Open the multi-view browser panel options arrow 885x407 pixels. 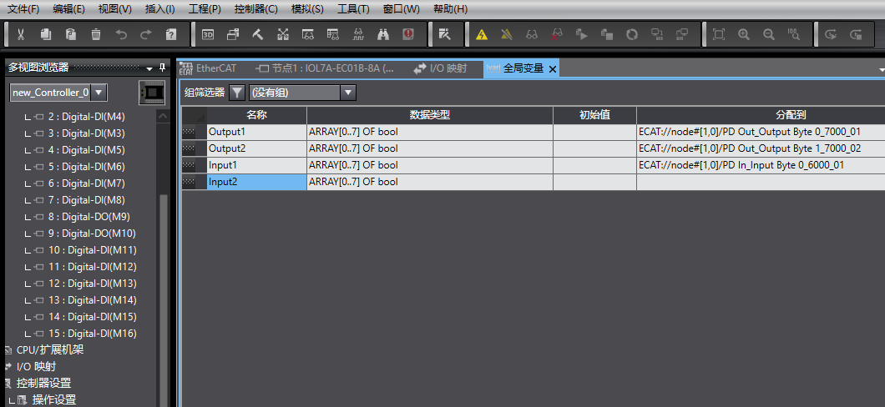[150, 68]
